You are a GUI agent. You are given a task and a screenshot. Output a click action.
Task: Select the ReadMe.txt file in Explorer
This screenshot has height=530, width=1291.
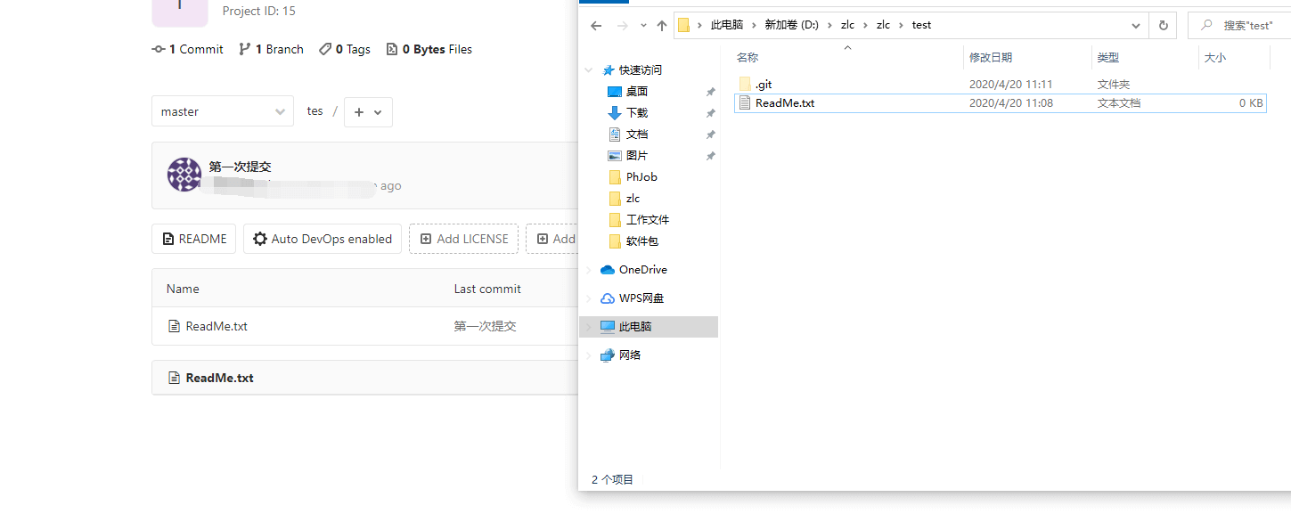coord(784,103)
